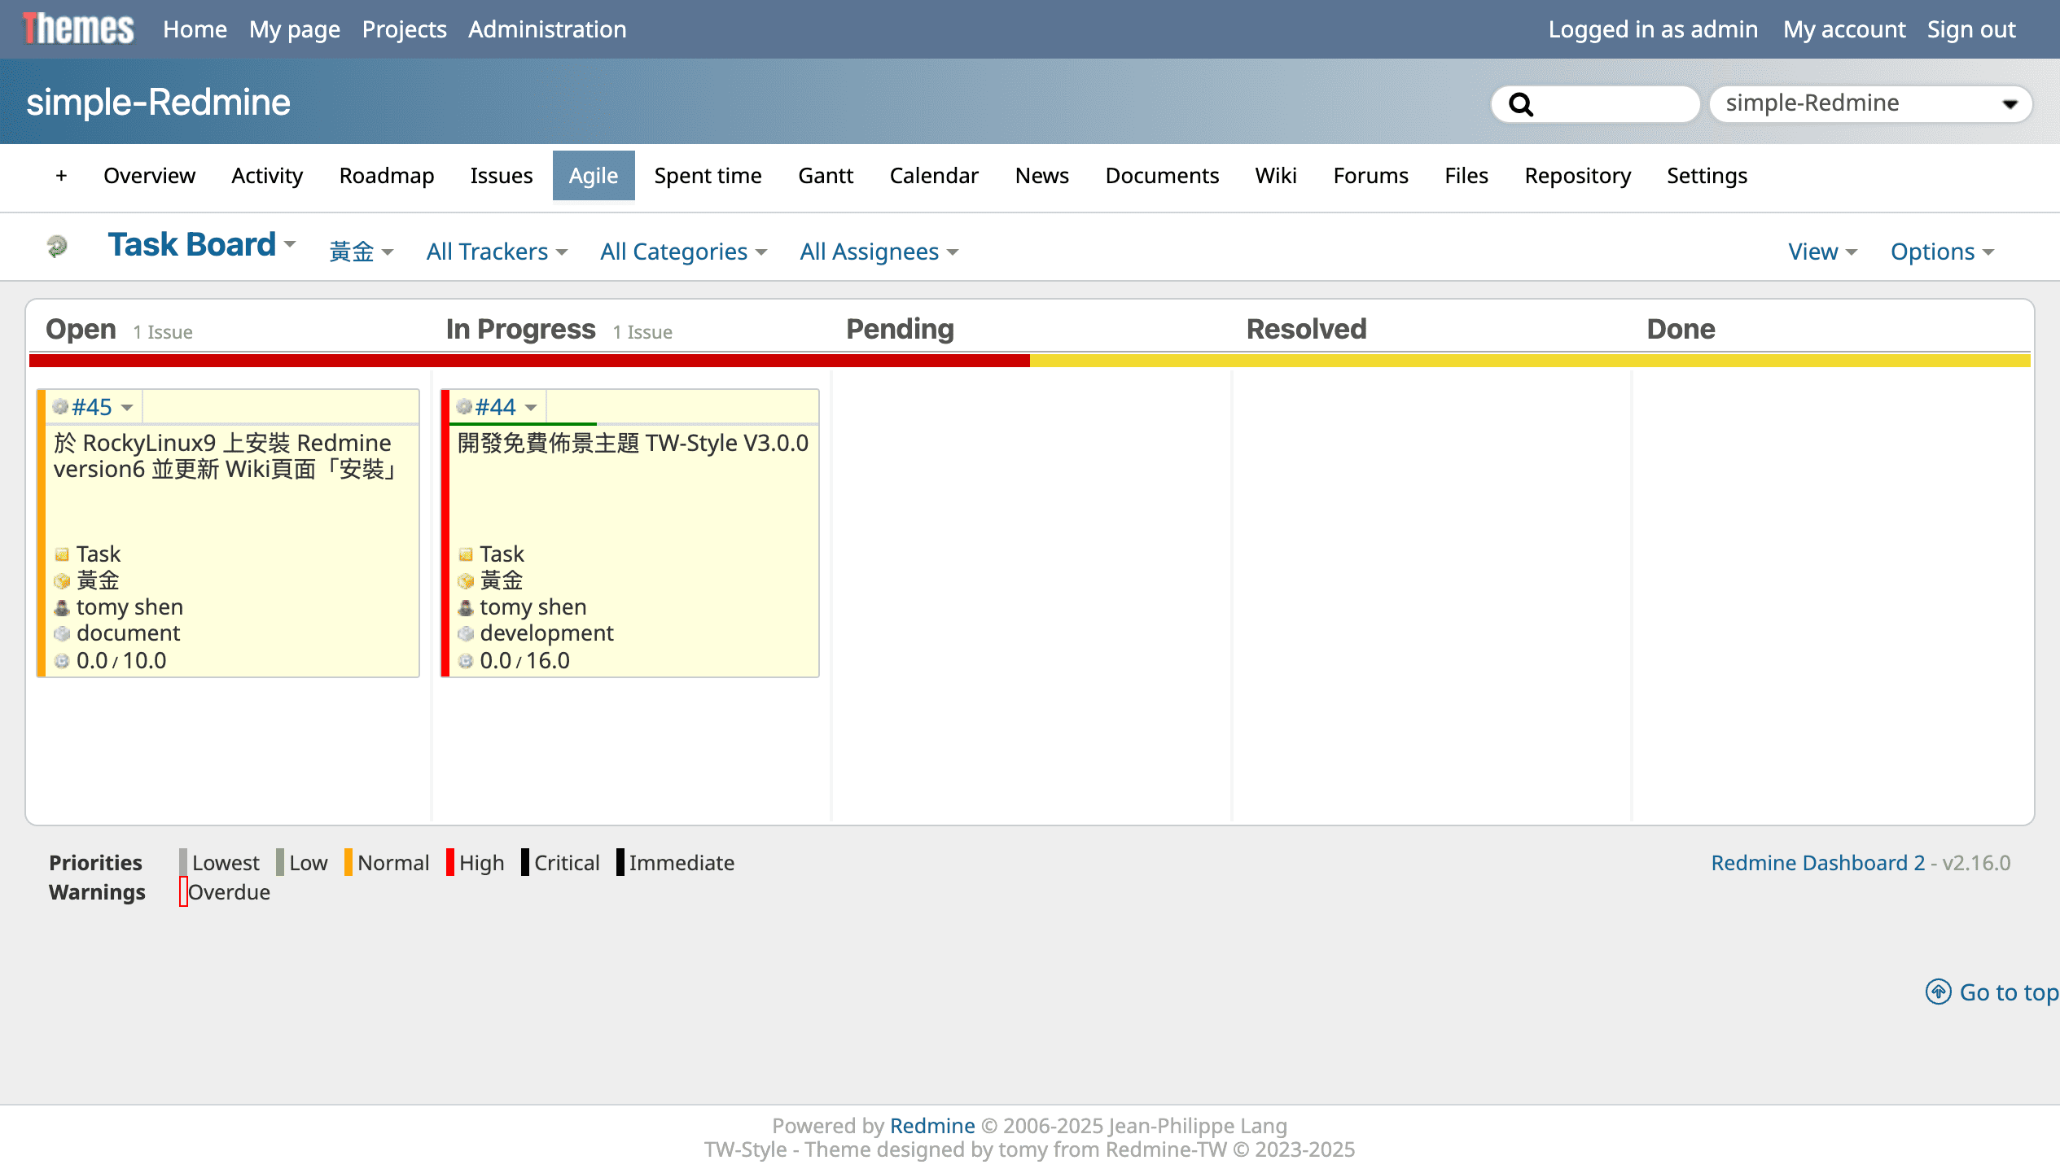Open the Redmine Dashboard 2 link
The height and width of the screenshot is (1169, 2060).
(1817, 862)
